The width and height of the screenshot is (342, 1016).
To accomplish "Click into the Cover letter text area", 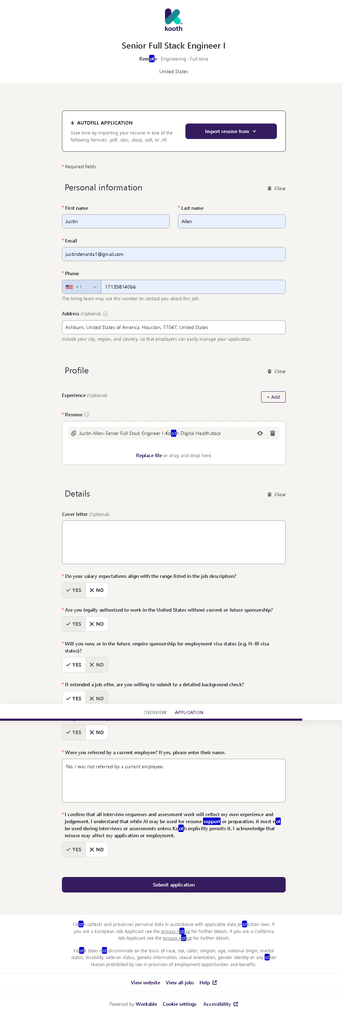I will point(173,542).
